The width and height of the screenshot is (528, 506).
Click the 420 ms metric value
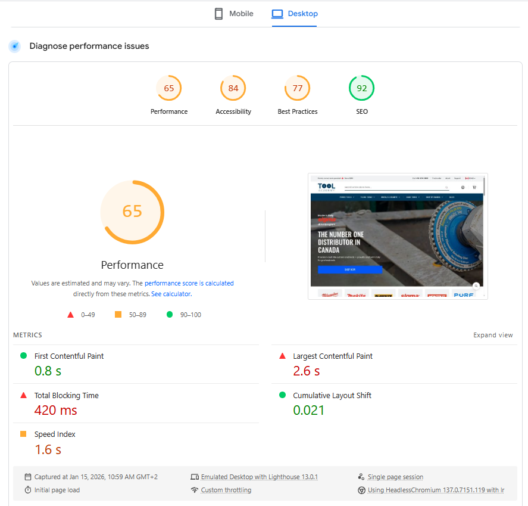pos(55,410)
